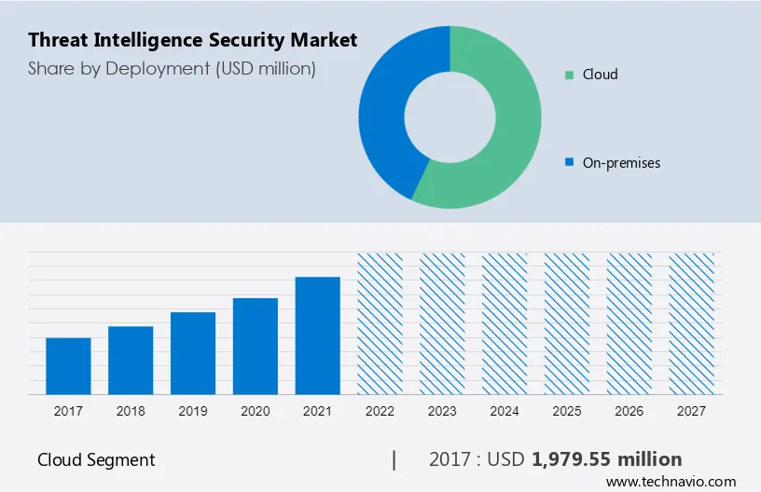The height and width of the screenshot is (492, 761).
Task: Click the 2026 hatched forecast bar
Action: [x=629, y=323]
